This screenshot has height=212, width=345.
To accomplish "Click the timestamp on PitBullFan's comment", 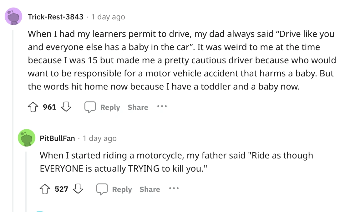I will pos(99,138).
